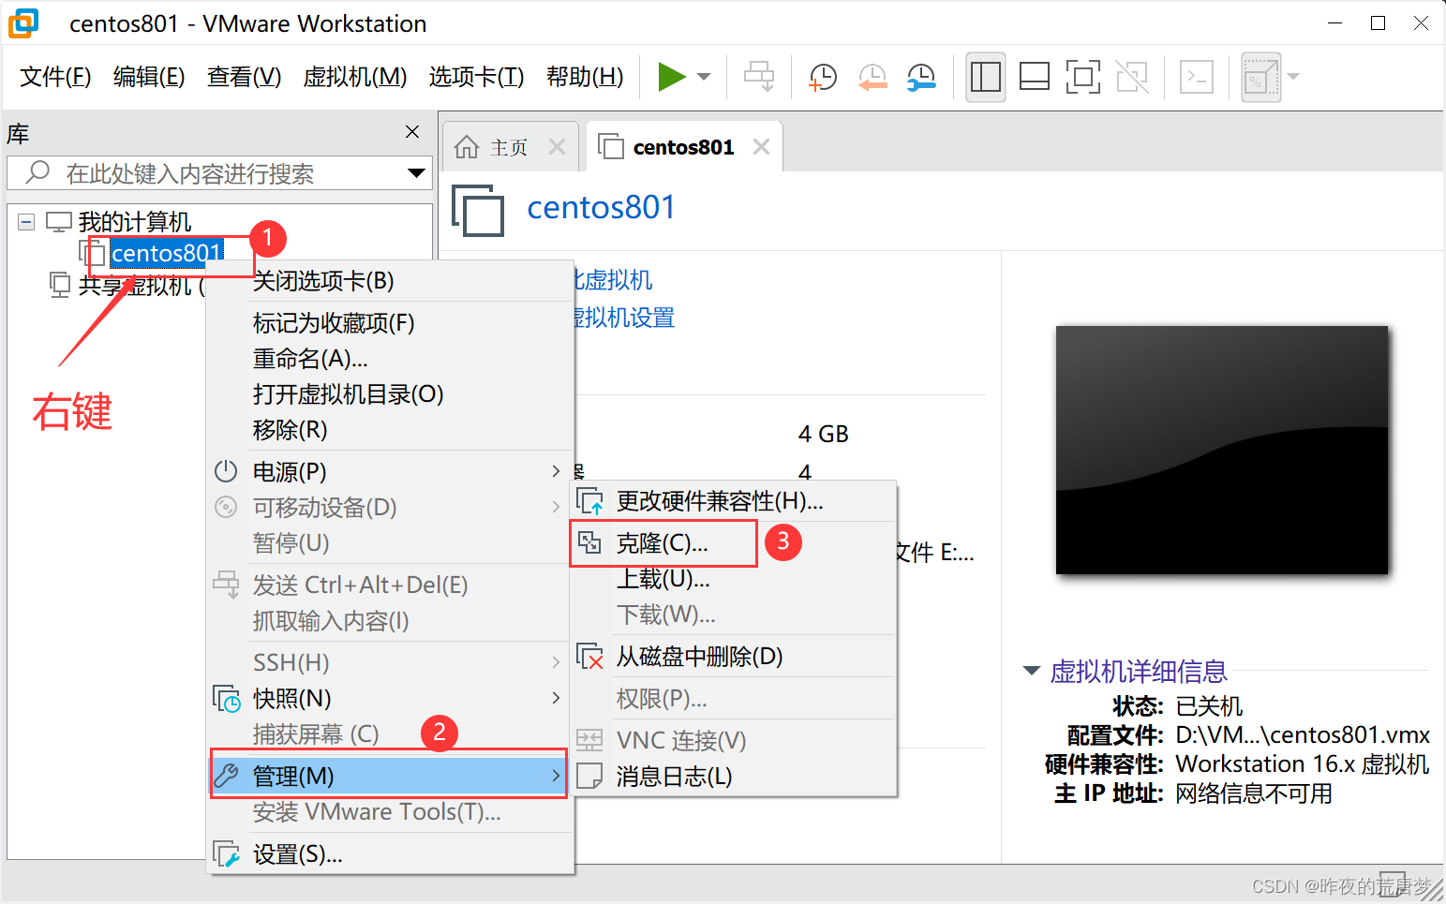The width and height of the screenshot is (1446, 904).
Task: Select 移除(R) in the context menu
Action: [390, 430]
